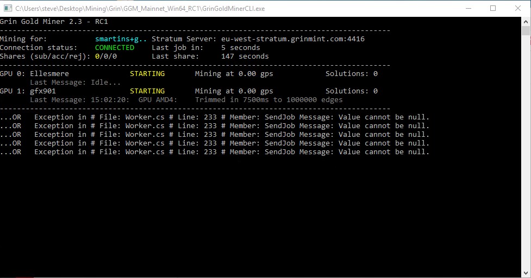The width and height of the screenshot is (531, 278).
Task: Click the '147 seconds' last share value
Action: point(245,56)
